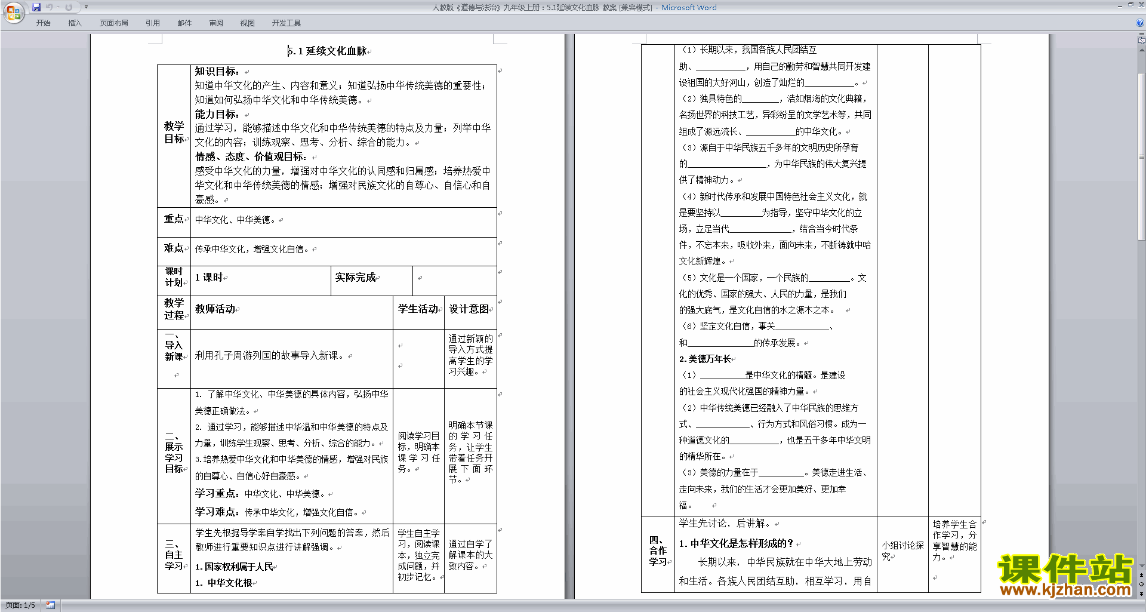
Task: Open Microsoft Word help
Action: click(x=1140, y=23)
